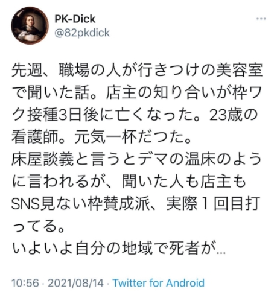The height and width of the screenshot is (298, 277).
Task: Open the PK-Dick display name
Action: coord(75,19)
